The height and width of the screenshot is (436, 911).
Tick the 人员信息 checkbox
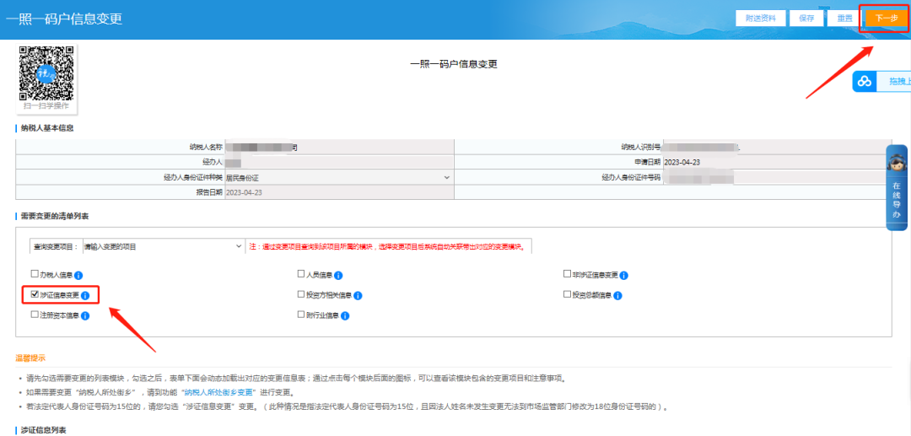coord(301,274)
